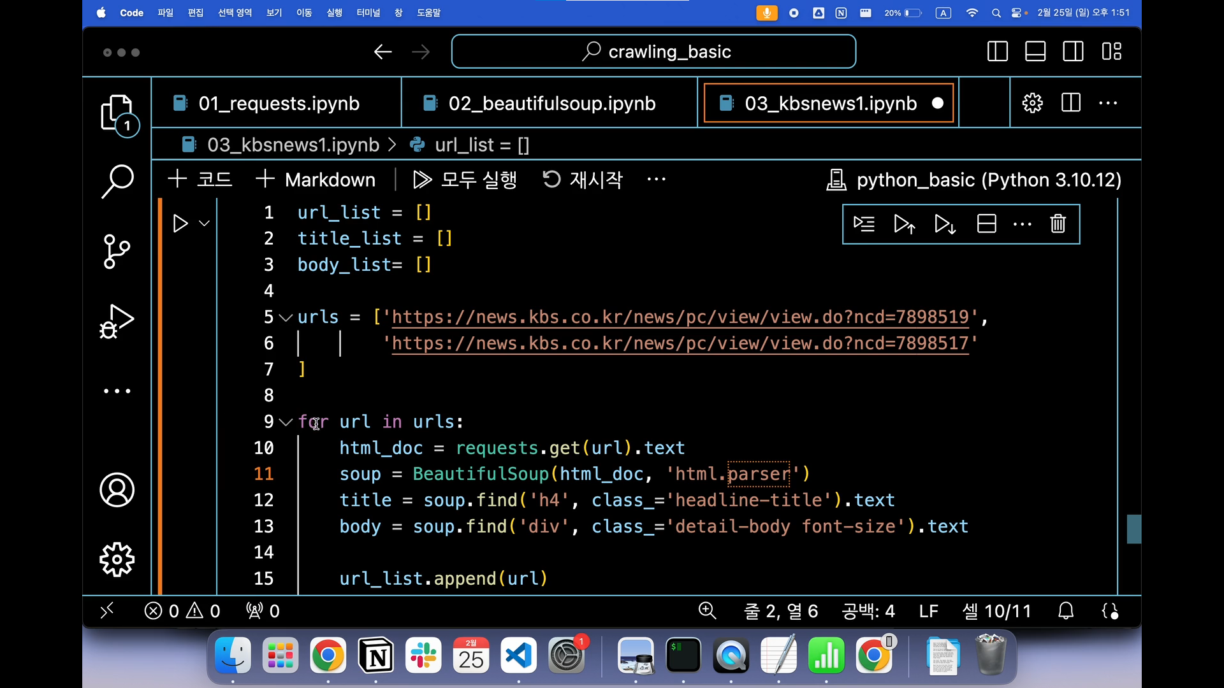This screenshot has height=688, width=1224.
Task: Toggle primary side bar layout icon
Action: pyautogui.click(x=997, y=52)
